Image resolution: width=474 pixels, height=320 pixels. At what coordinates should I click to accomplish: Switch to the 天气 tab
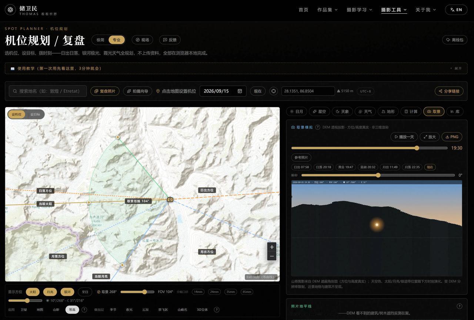365,112
